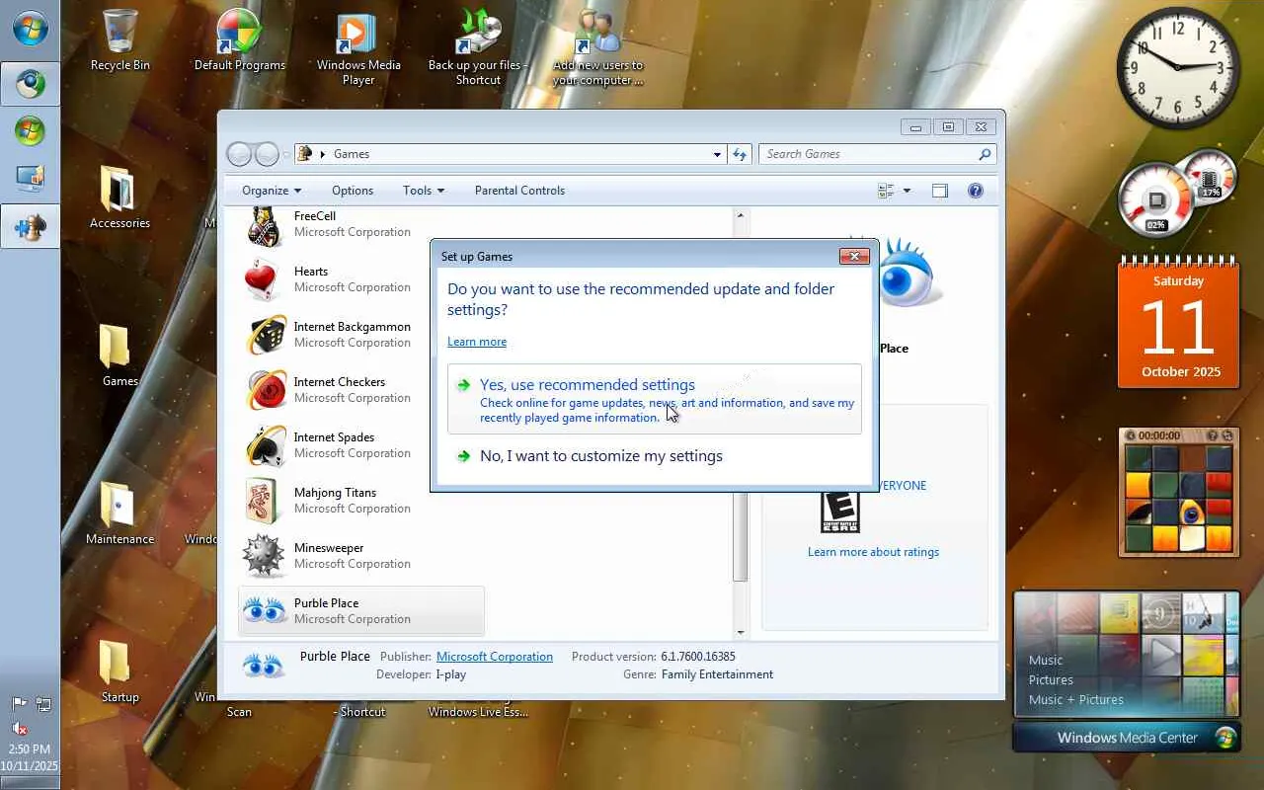Image resolution: width=1264 pixels, height=790 pixels.
Task: Click Music in the Media Center gadget
Action: click(x=1046, y=660)
